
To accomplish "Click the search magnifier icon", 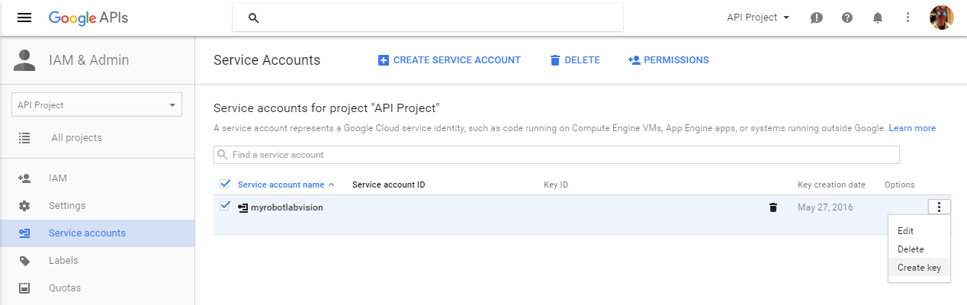I will [x=254, y=18].
